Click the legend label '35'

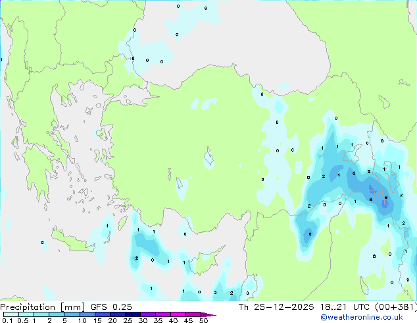(x=158, y=320)
